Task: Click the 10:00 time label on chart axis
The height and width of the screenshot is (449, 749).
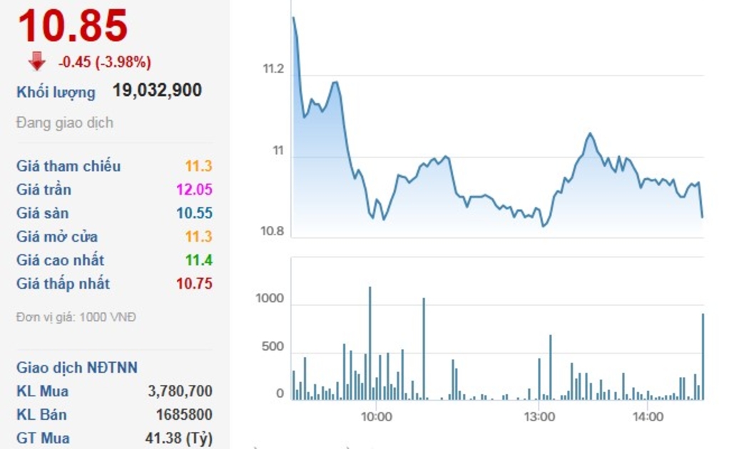Action: (377, 416)
